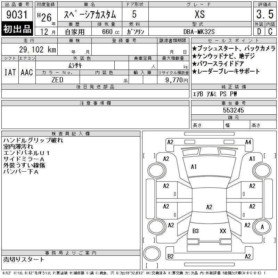The height and width of the screenshot is (278, 278).
Task: Click the 注意事項欄 header
Action: coord(95,103)
